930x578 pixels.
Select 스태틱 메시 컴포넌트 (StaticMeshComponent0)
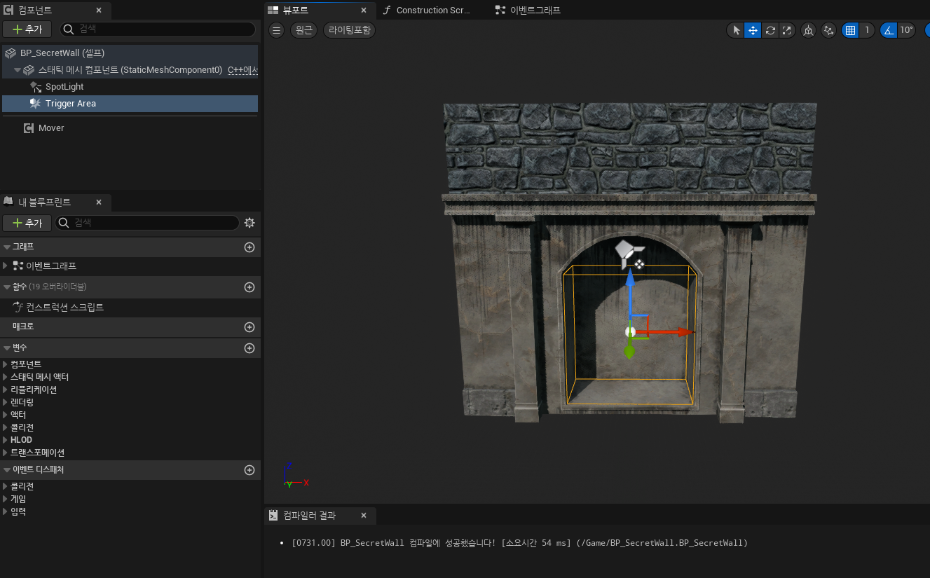tap(130, 69)
